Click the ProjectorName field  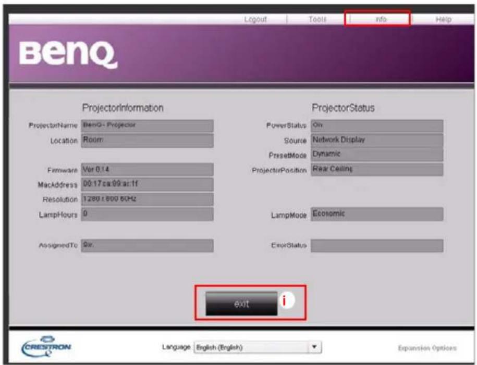click(x=147, y=126)
